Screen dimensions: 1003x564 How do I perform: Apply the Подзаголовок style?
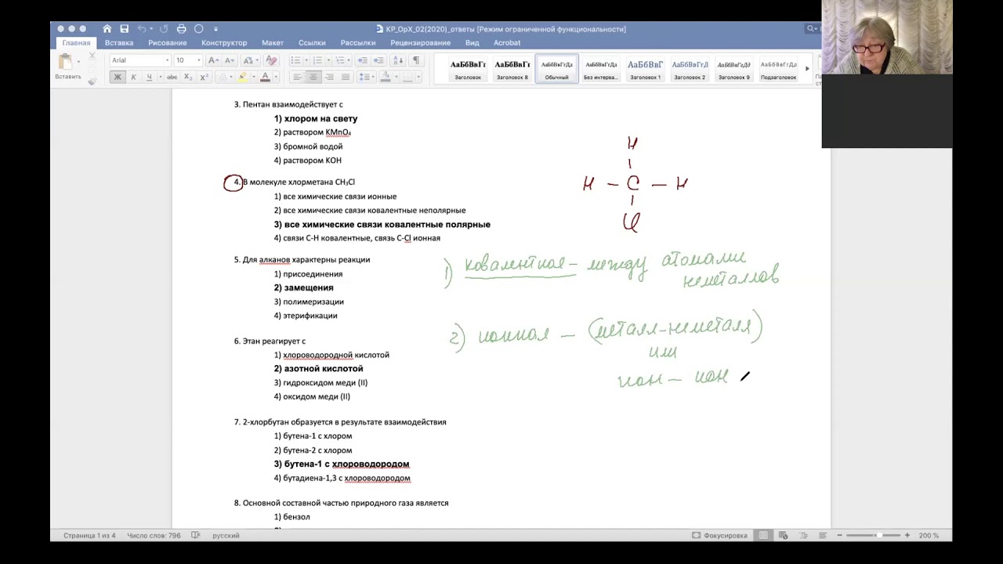(x=778, y=69)
